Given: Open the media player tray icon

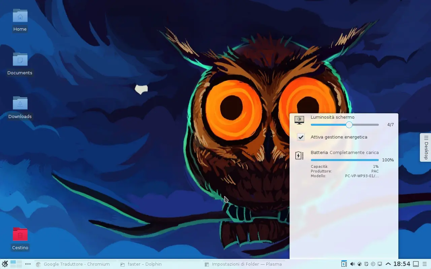Looking at the screenshot, I should (373, 264).
